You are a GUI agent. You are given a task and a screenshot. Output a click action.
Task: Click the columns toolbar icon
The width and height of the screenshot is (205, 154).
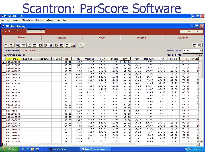[x=35, y=45]
